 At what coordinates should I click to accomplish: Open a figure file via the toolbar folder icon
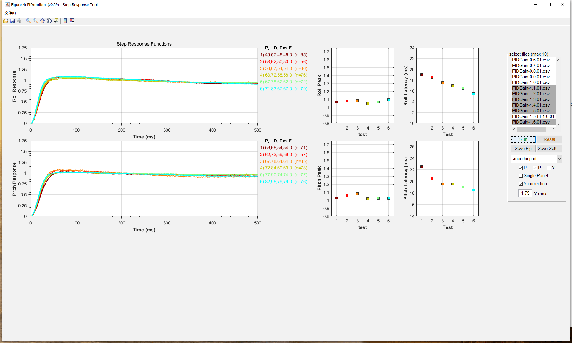(x=6, y=21)
